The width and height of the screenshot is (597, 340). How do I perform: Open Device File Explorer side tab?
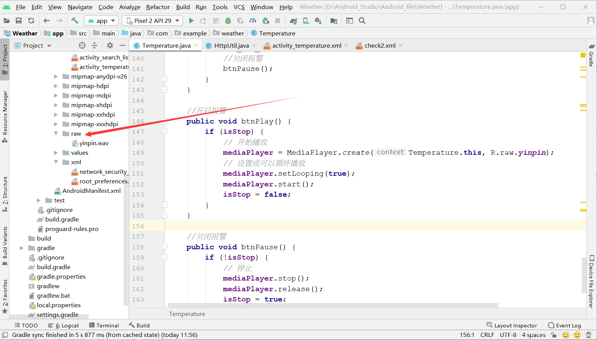coord(591,281)
